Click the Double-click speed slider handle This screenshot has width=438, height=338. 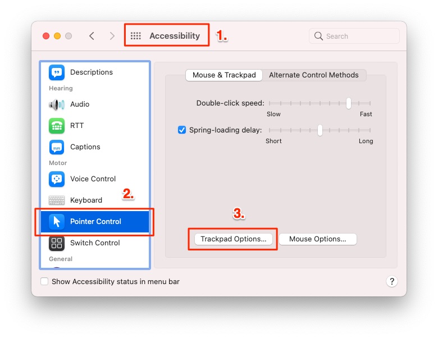click(x=349, y=103)
